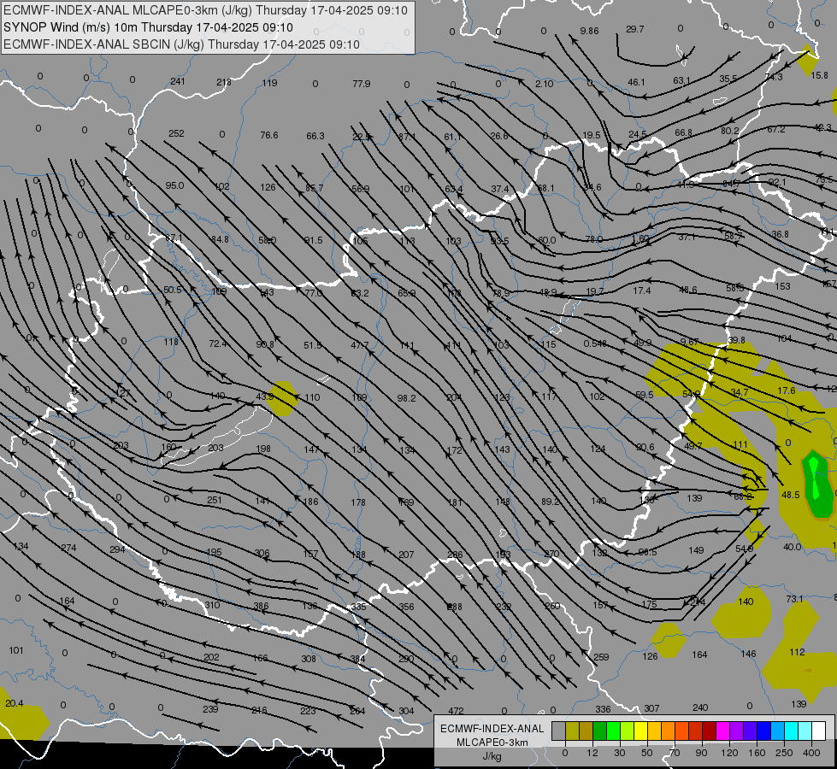Select the pure blue legend swatch
The height and width of the screenshot is (769, 837).
coord(763,731)
